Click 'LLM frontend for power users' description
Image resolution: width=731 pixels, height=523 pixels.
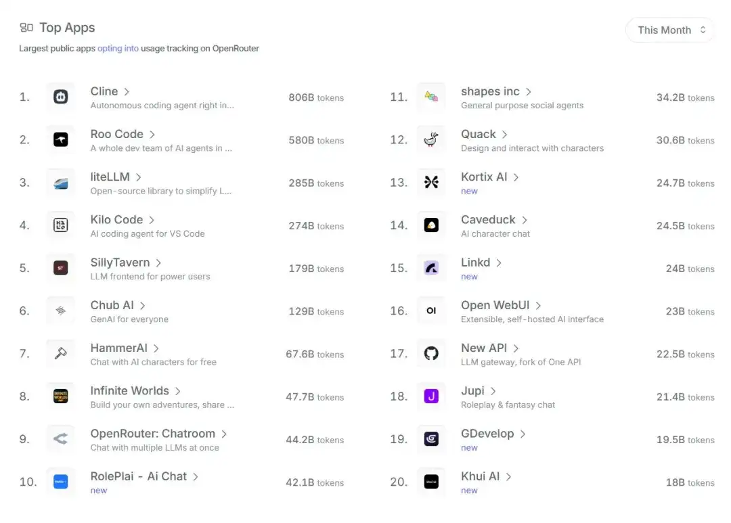[x=150, y=277]
